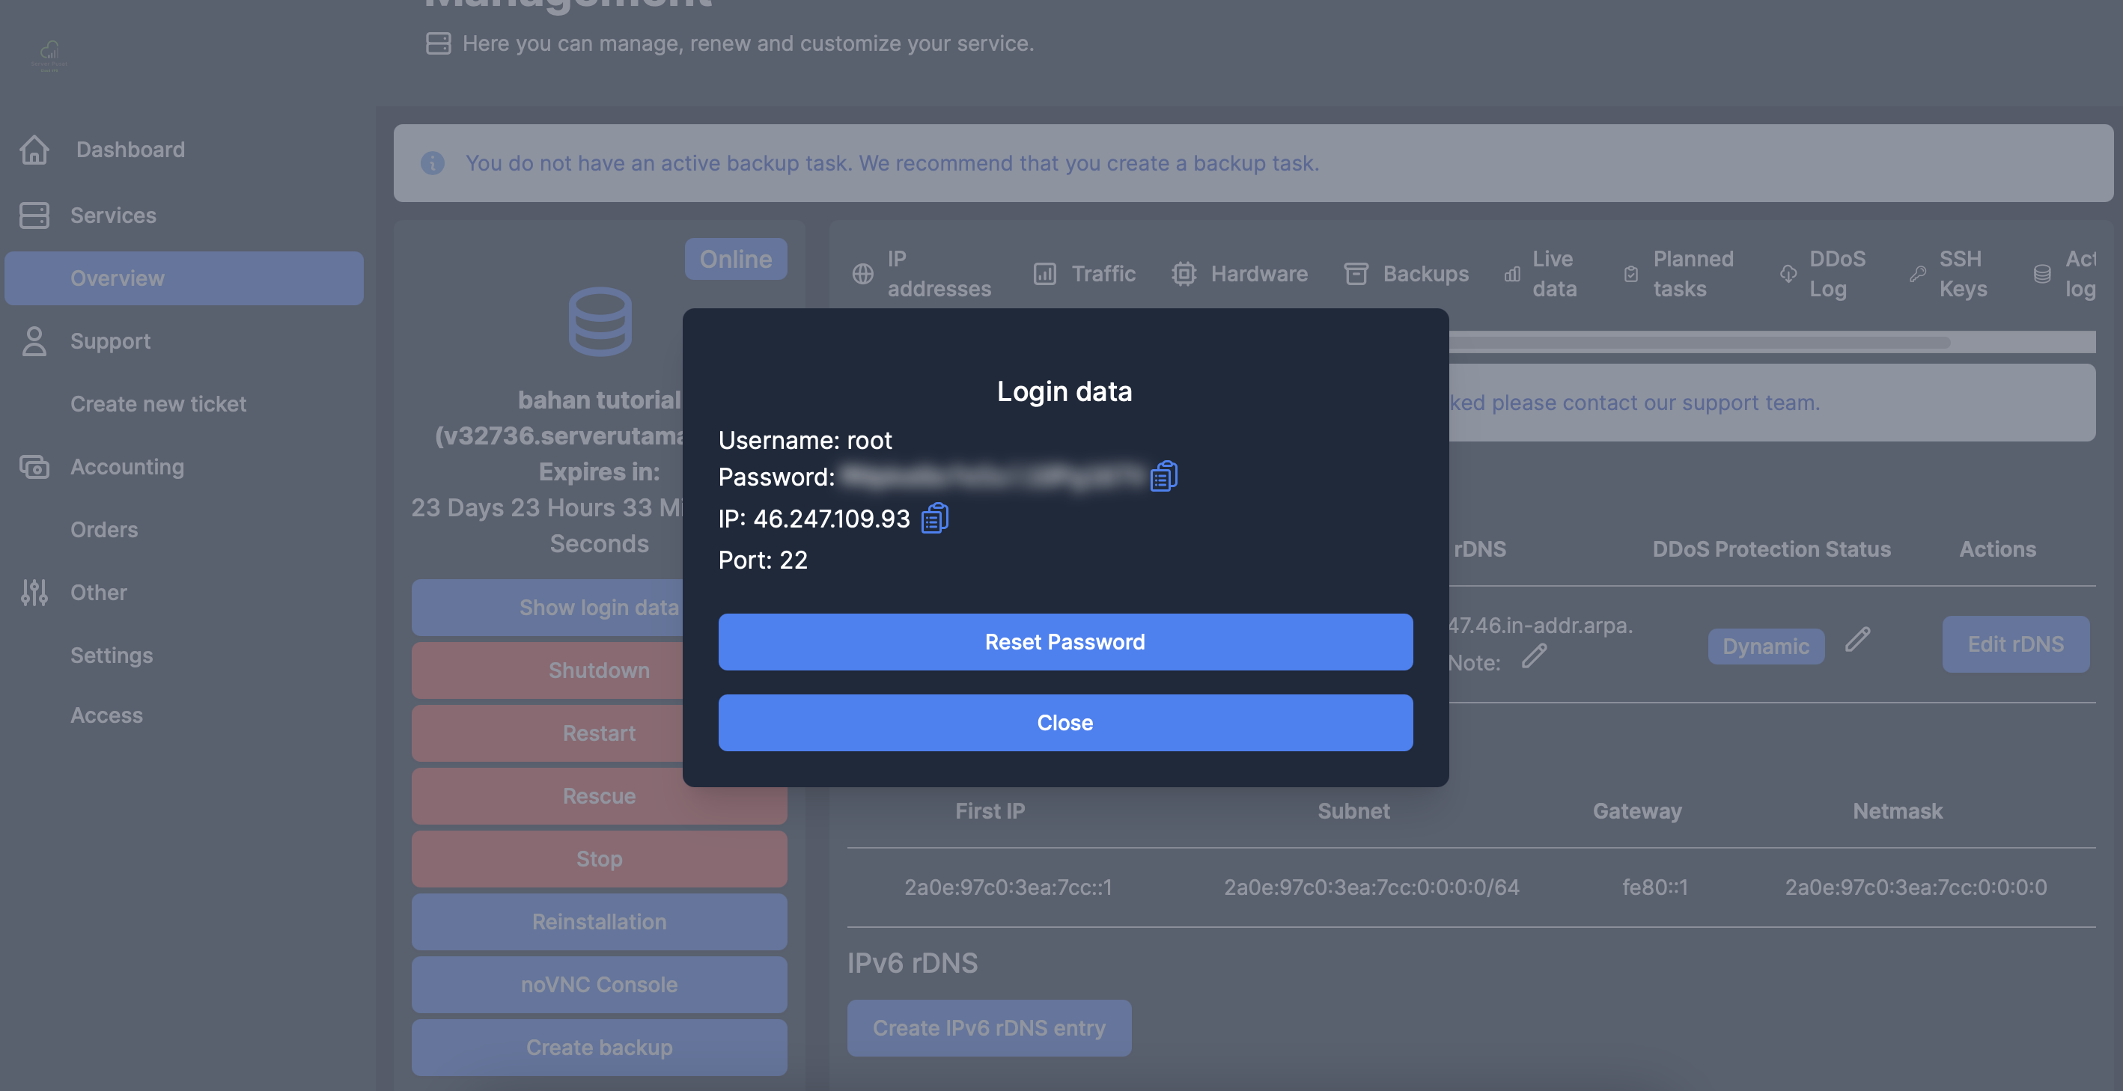The width and height of the screenshot is (2123, 1091).
Task: Edit DDoS protection status pencil icon
Action: pos(1858,640)
